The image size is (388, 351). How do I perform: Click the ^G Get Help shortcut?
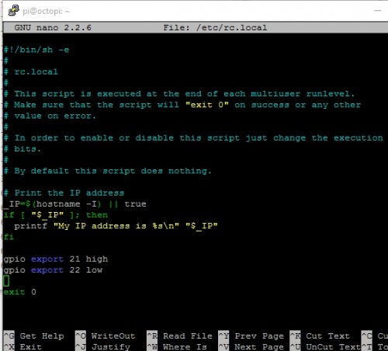coord(34,336)
